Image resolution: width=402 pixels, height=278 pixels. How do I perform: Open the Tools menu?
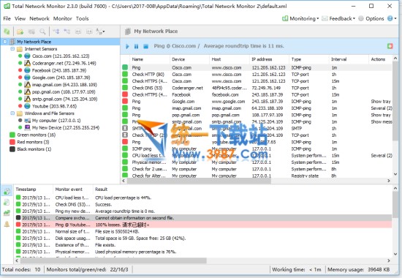[x=83, y=18]
